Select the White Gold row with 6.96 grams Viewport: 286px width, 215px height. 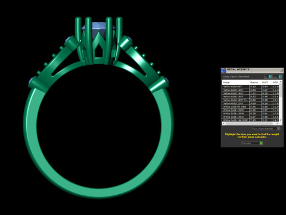click(x=251, y=107)
